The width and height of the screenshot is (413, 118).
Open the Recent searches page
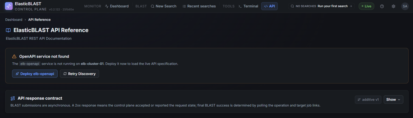tap(199, 6)
